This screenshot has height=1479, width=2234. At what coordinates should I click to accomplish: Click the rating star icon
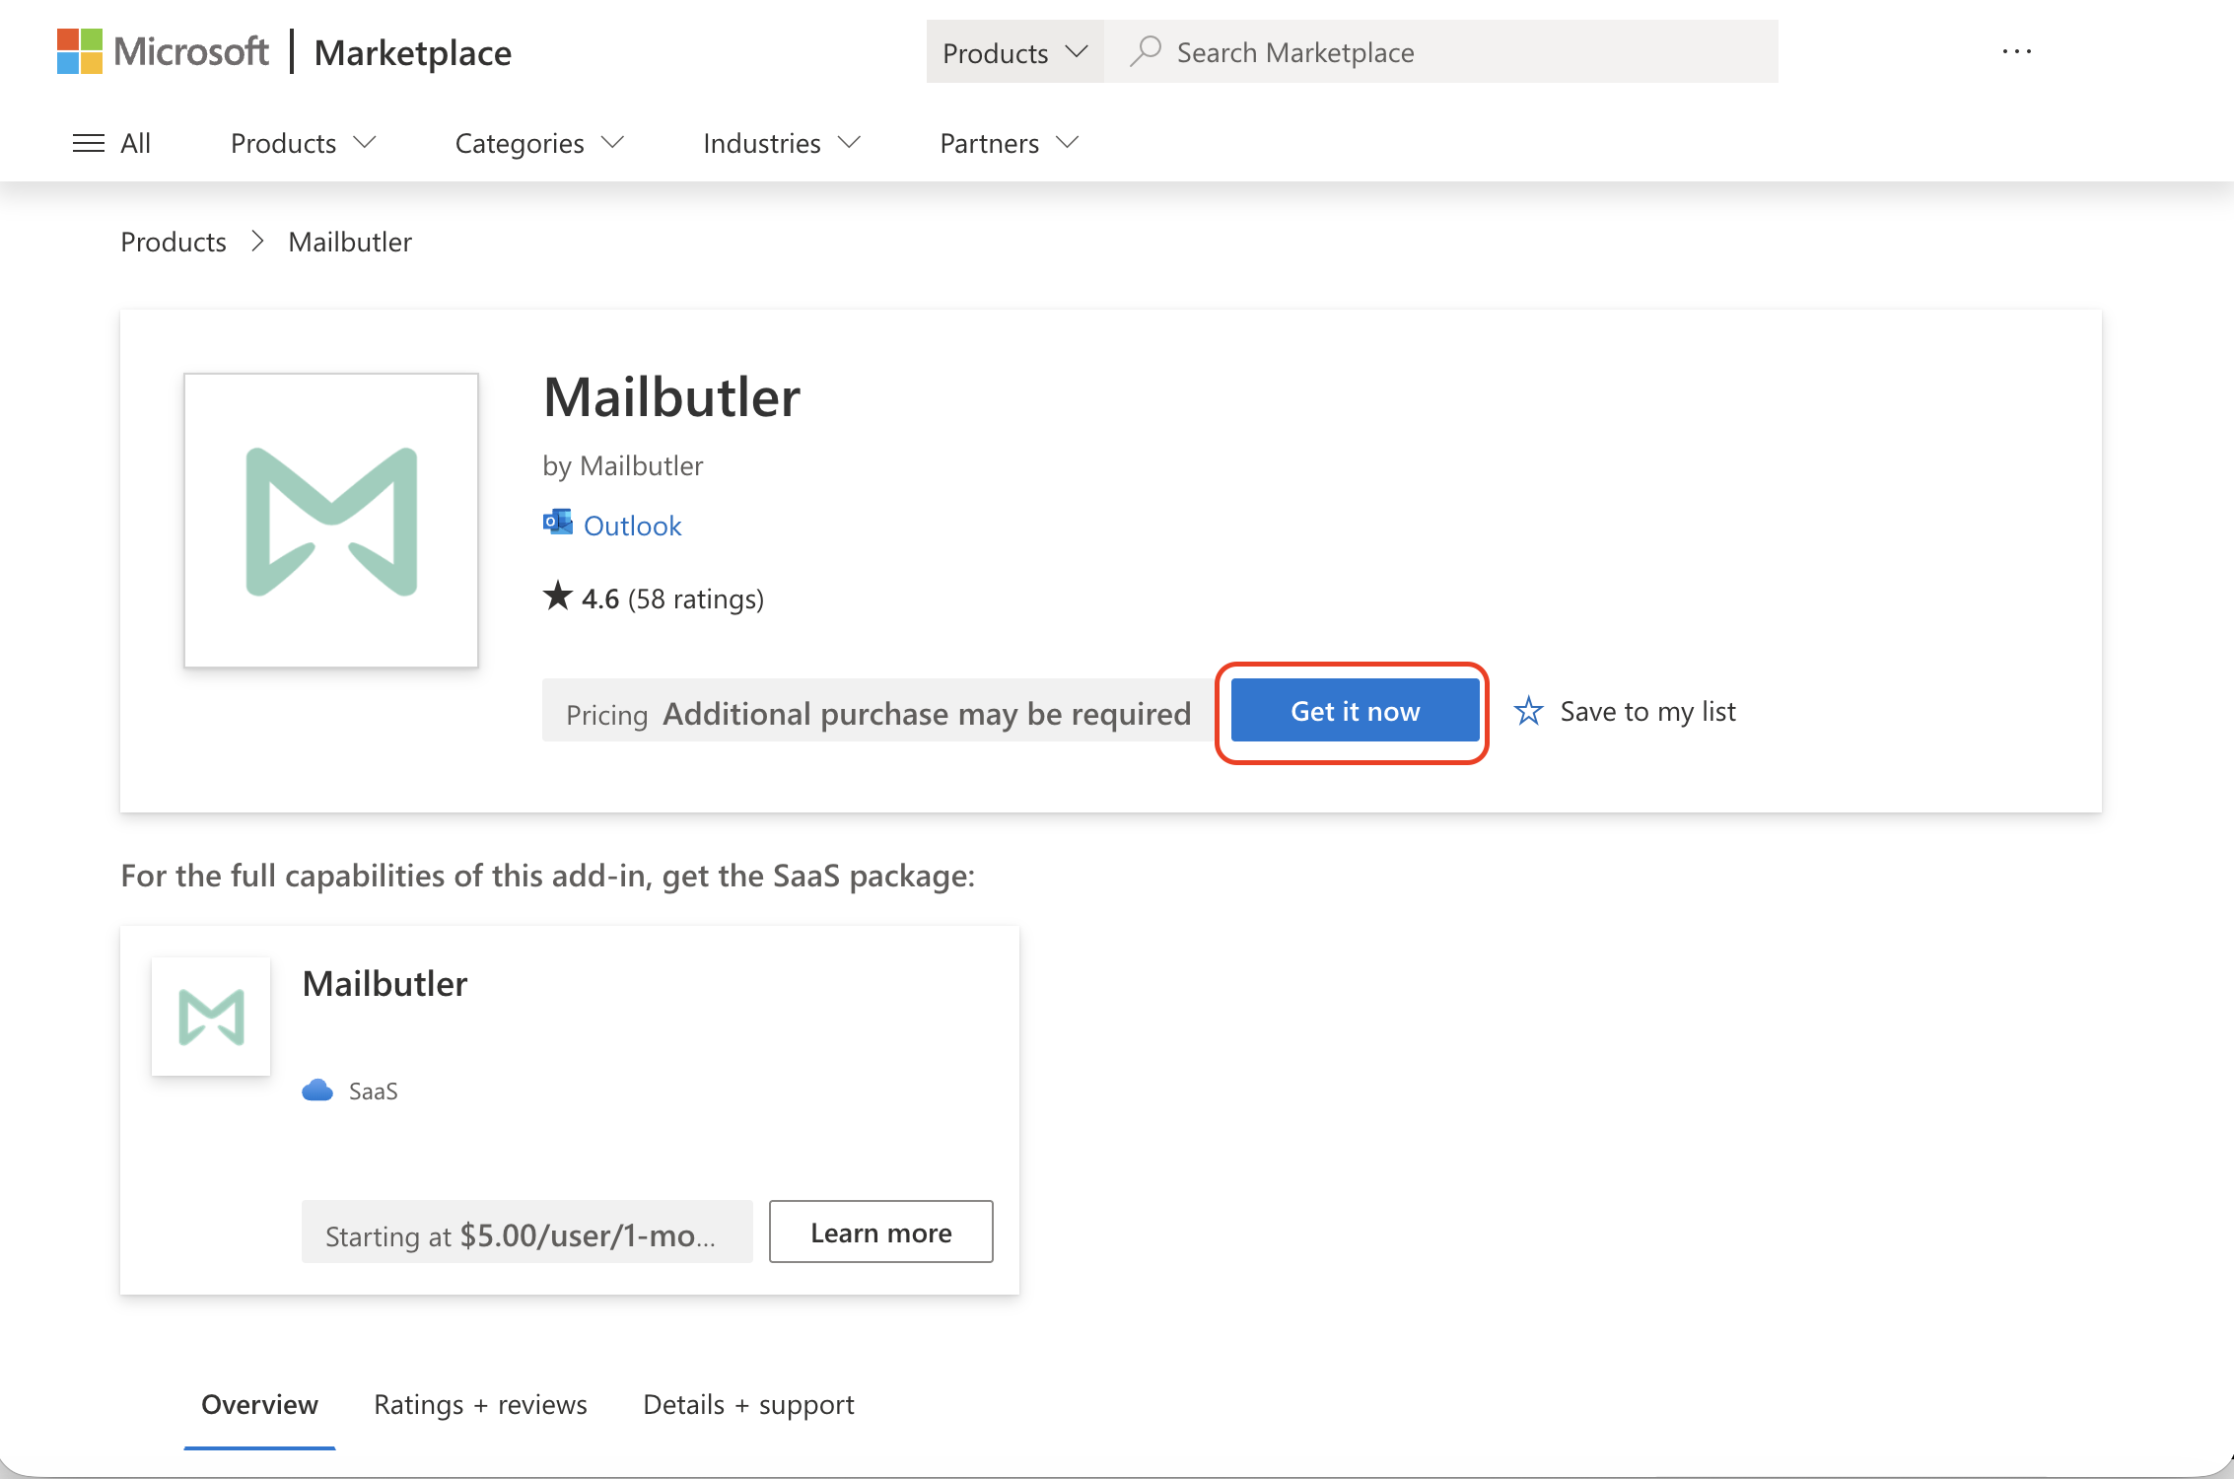[557, 596]
